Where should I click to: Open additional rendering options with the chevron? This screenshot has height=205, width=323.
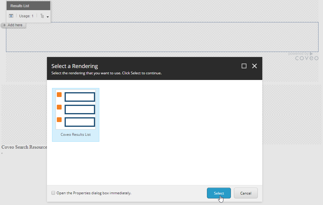(x=47, y=17)
